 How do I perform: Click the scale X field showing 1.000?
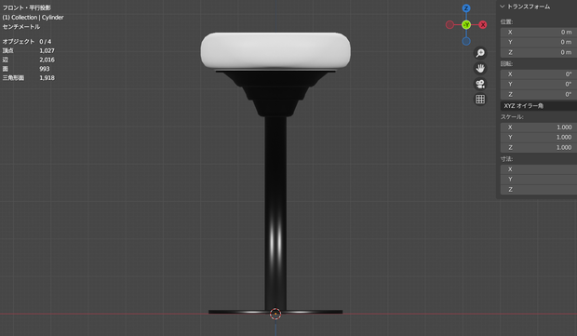pos(539,127)
